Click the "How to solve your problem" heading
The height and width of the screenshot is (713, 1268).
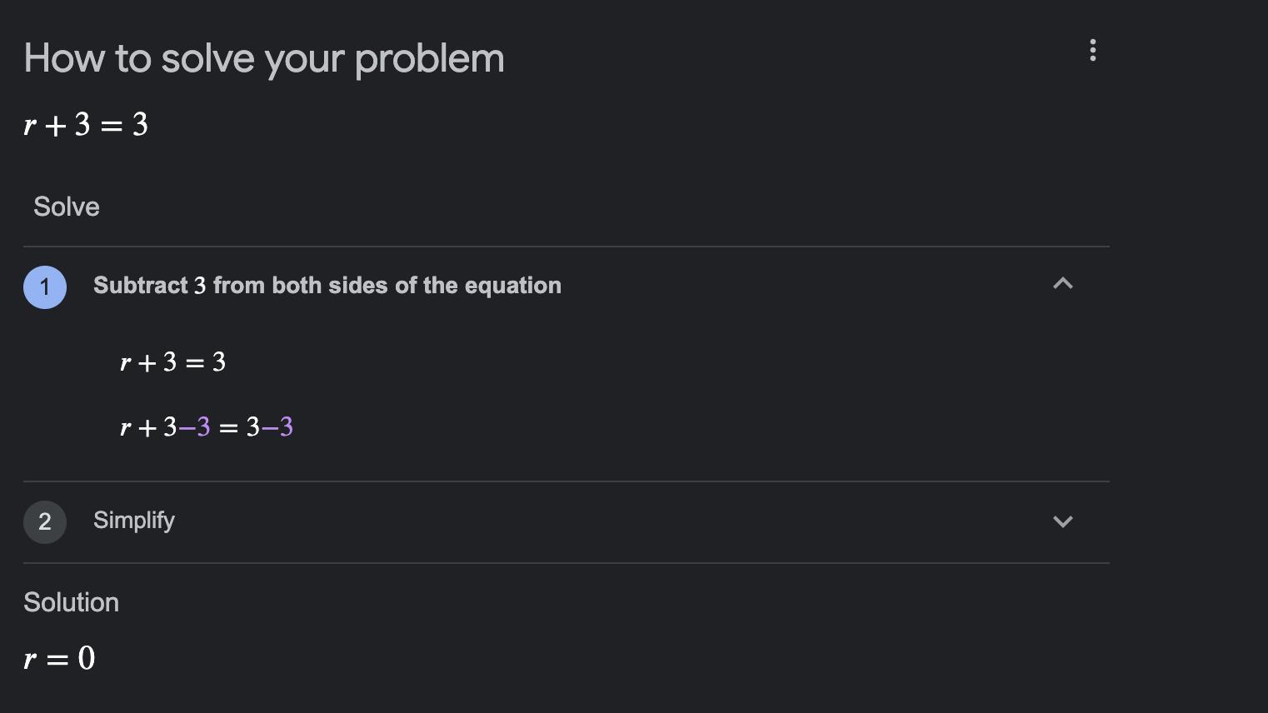[264, 58]
